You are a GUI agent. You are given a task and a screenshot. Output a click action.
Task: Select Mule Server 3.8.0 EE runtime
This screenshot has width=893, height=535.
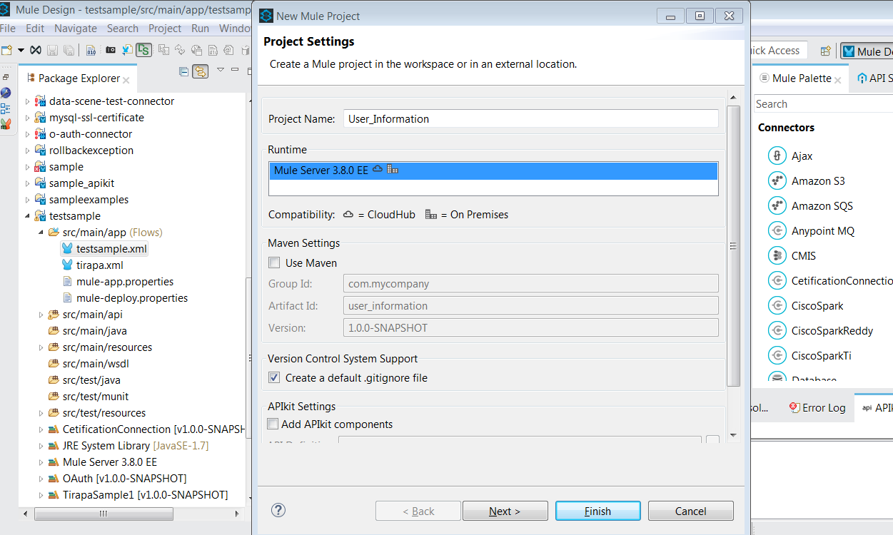tap(493, 170)
